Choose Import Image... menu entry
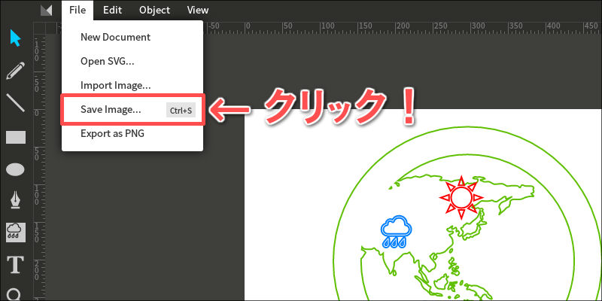Viewport: 602px width, 301px height. click(132, 85)
